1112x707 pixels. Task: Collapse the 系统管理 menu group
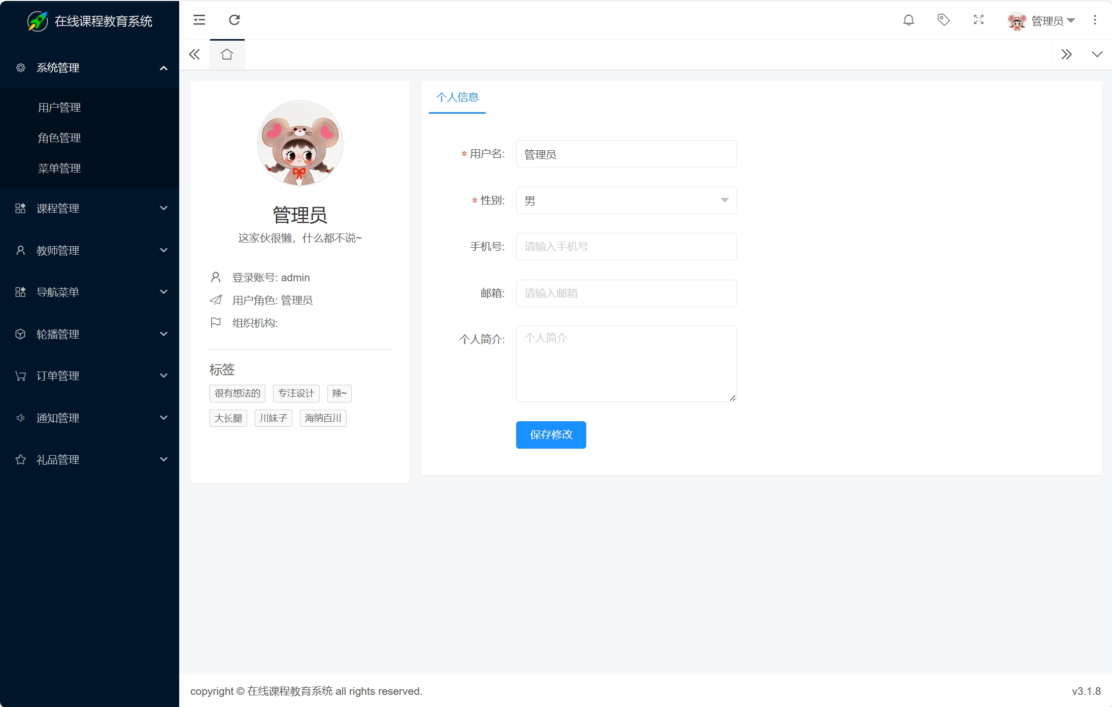[89, 68]
